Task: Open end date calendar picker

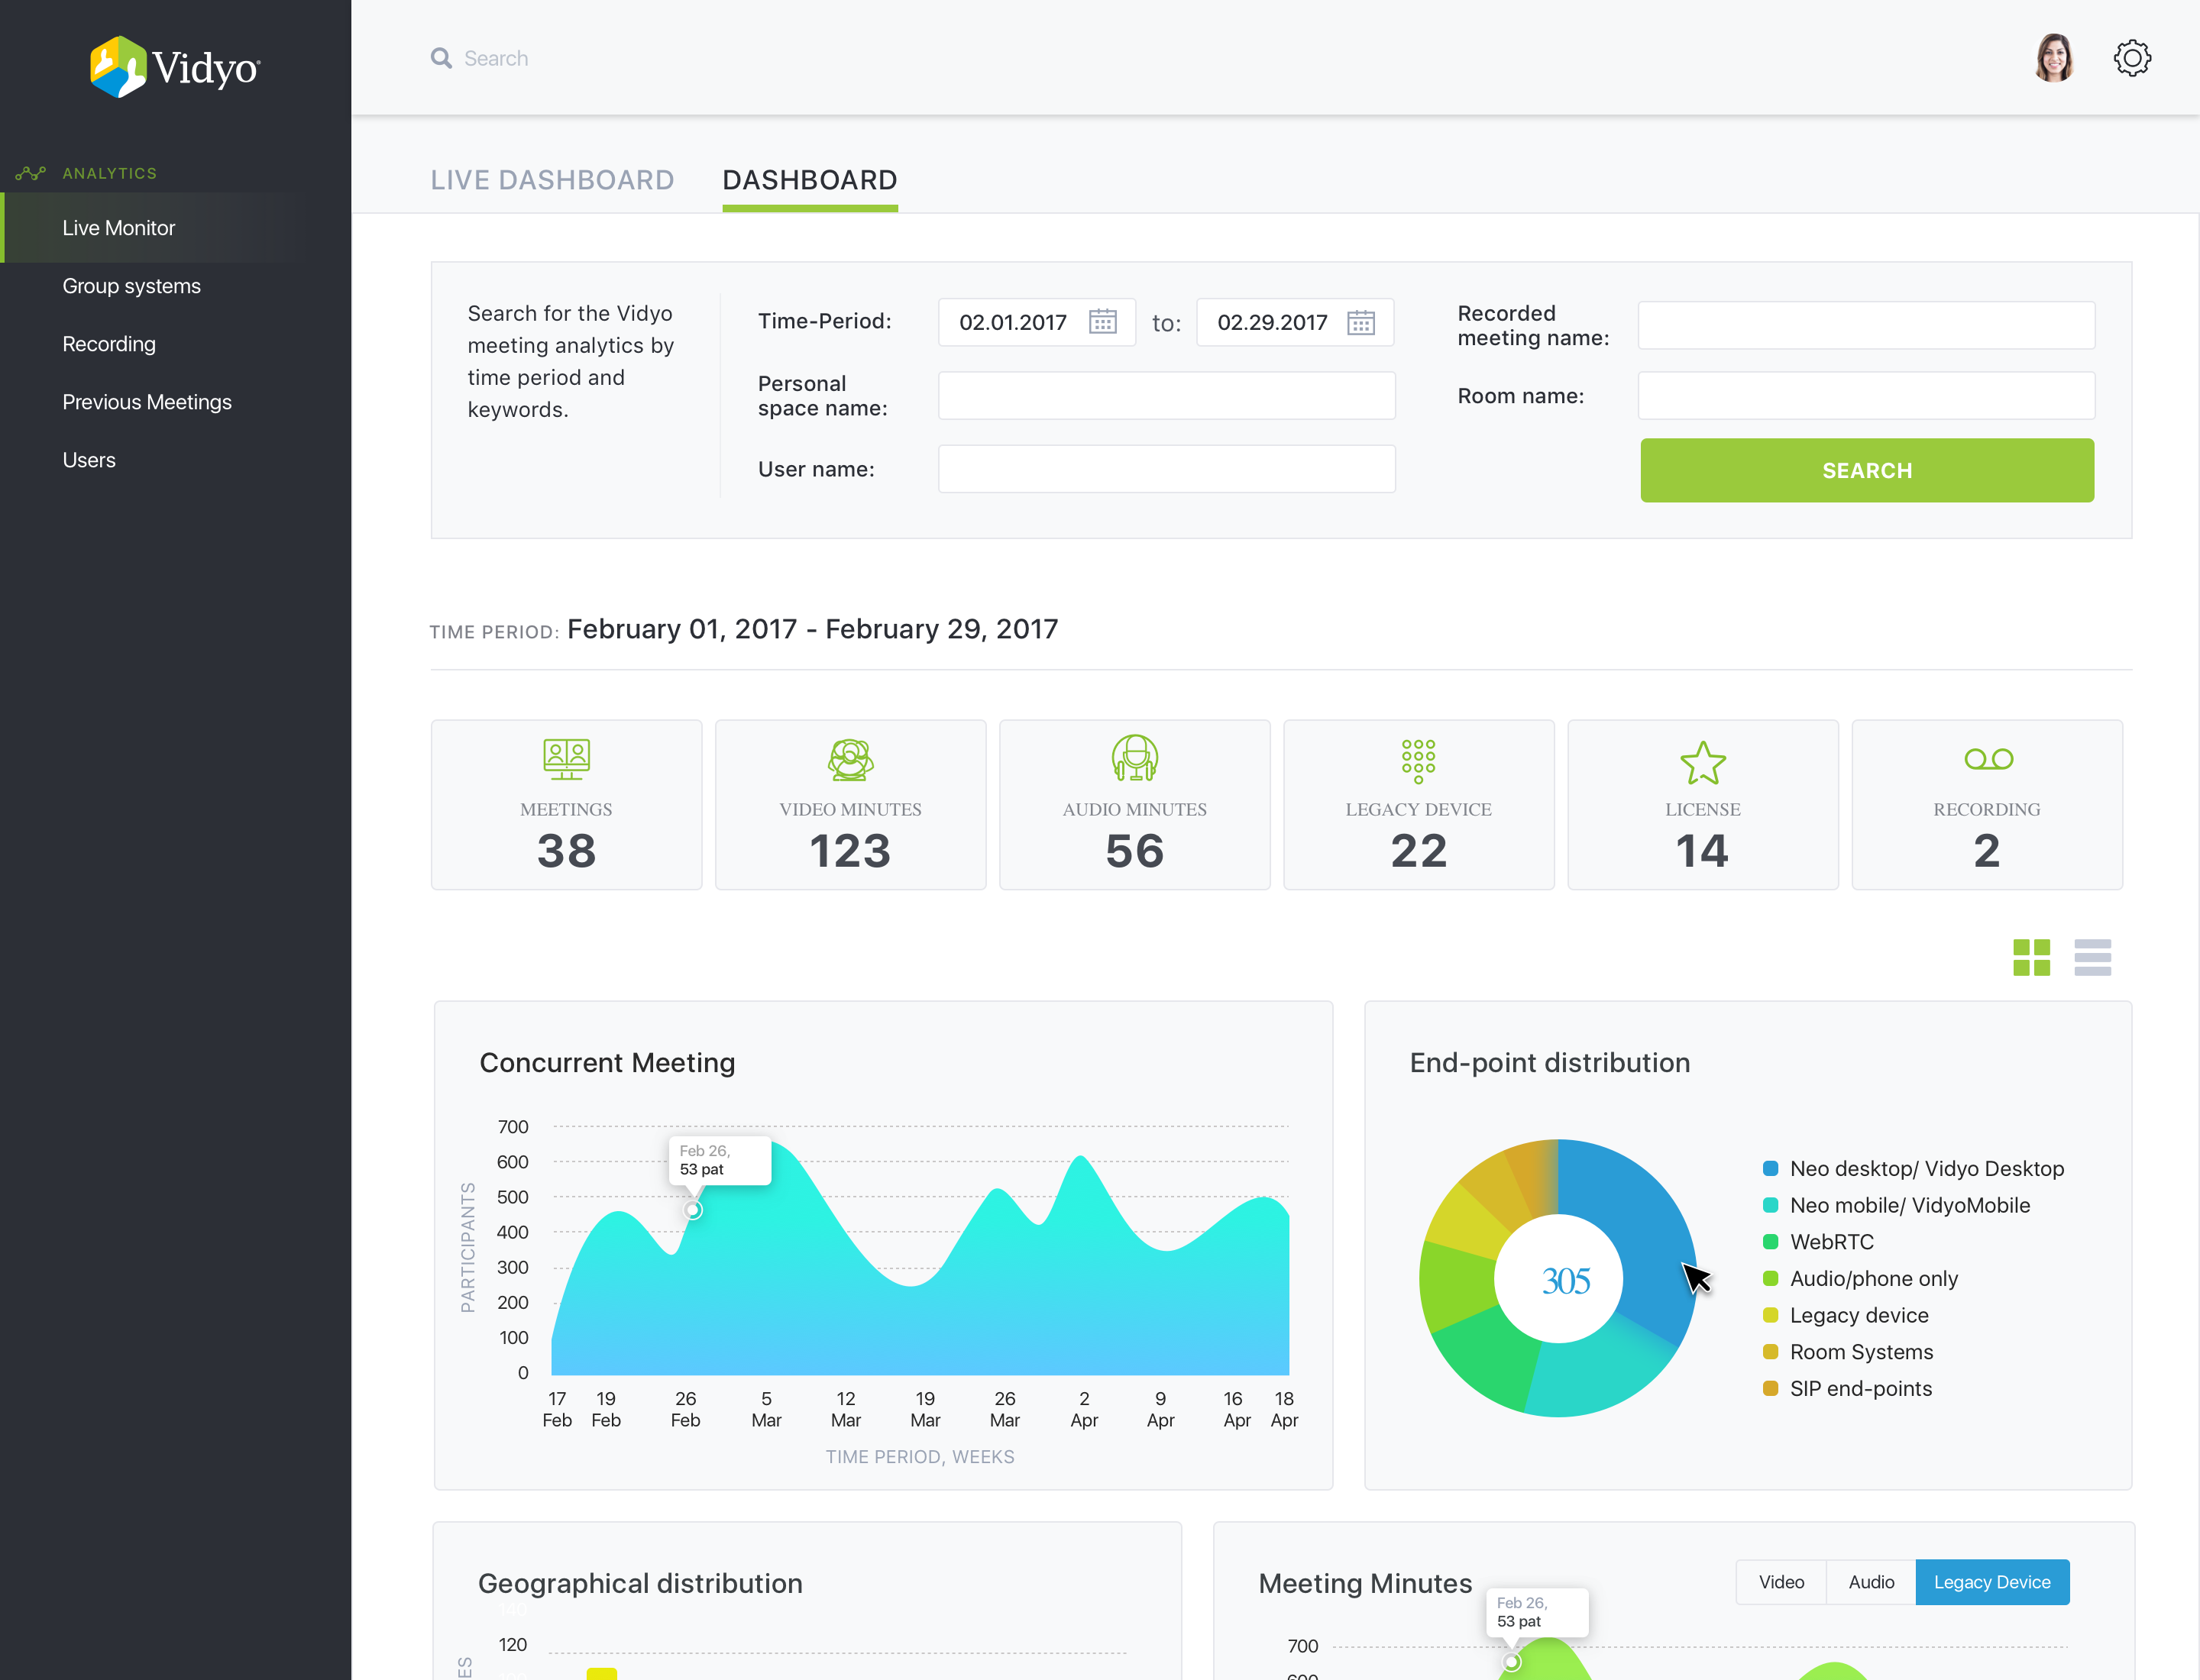Action: pos(1360,322)
